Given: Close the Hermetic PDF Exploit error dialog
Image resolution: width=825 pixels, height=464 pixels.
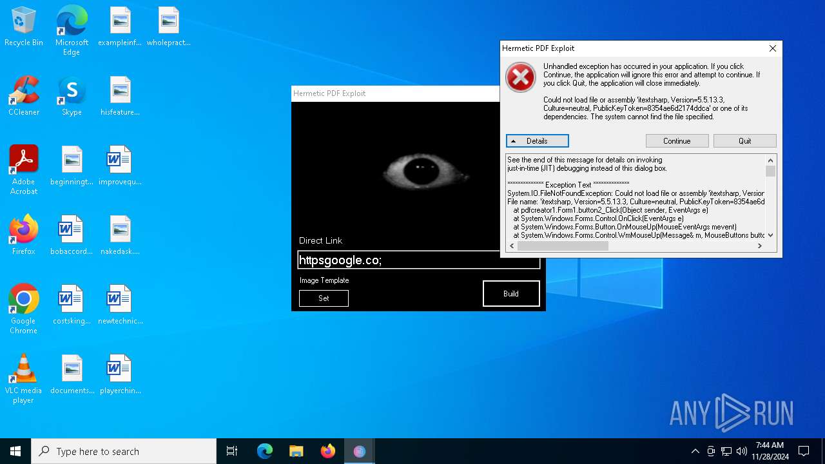Looking at the screenshot, I should click(772, 48).
